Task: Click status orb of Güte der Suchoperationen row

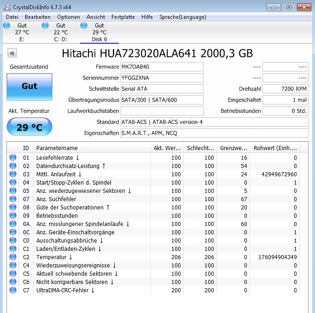Action: click(x=13, y=207)
